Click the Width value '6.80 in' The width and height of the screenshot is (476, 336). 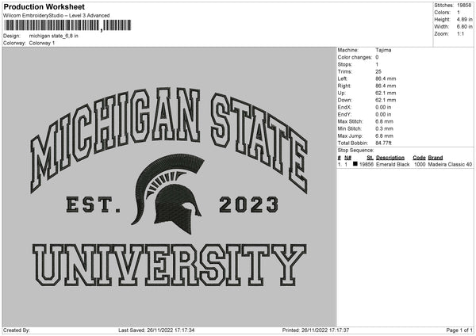(x=464, y=27)
